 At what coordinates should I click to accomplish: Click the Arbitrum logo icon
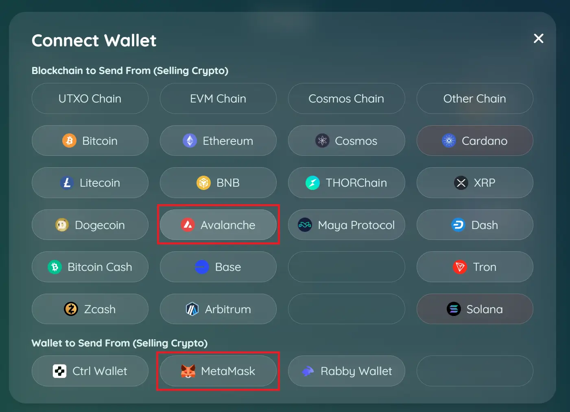pyautogui.click(x=192, y=309)
